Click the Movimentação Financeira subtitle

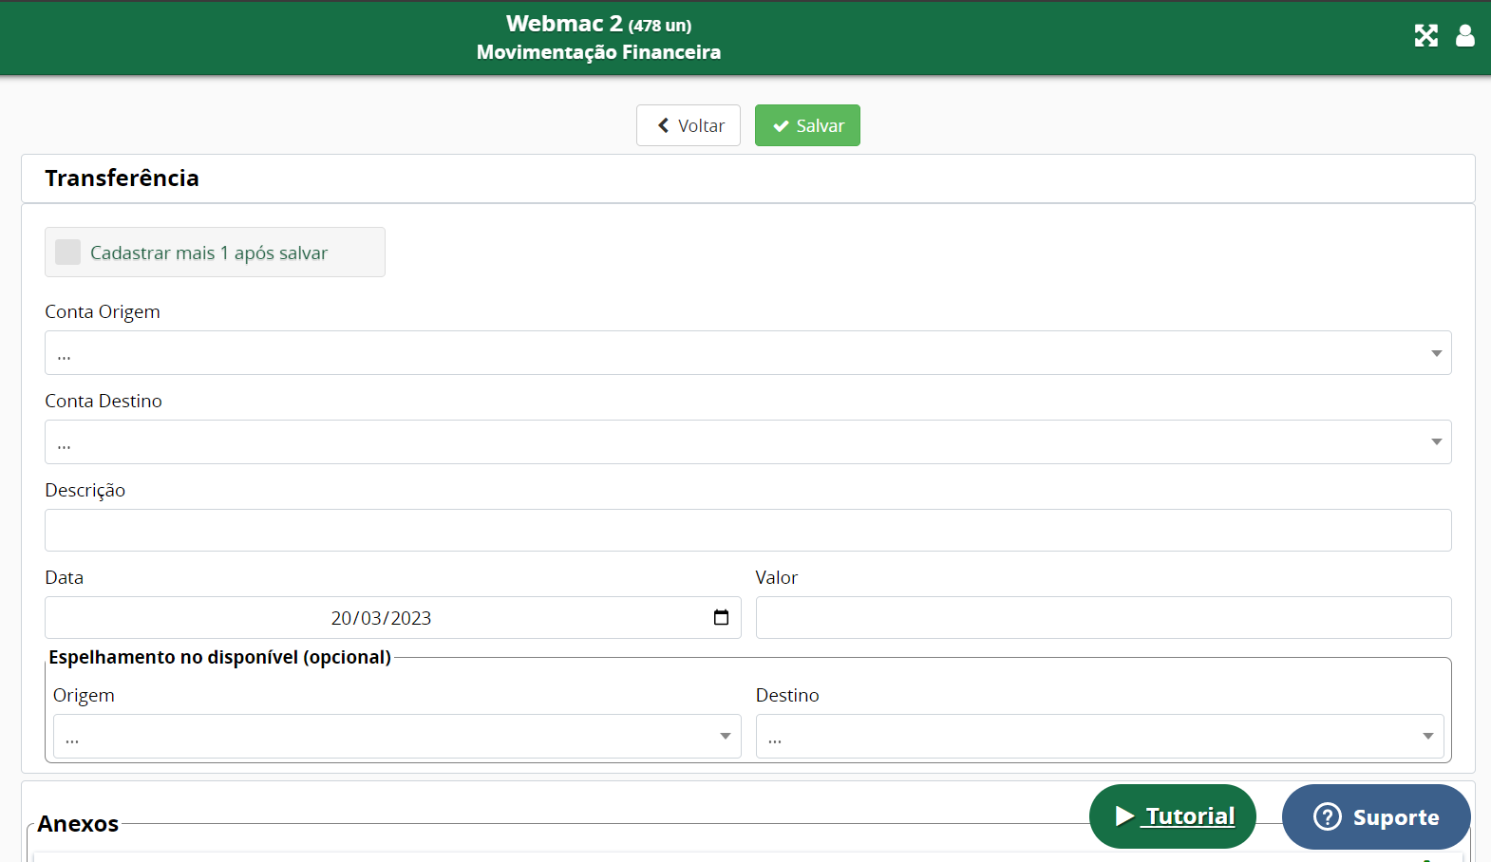click(x=598, y=52)
